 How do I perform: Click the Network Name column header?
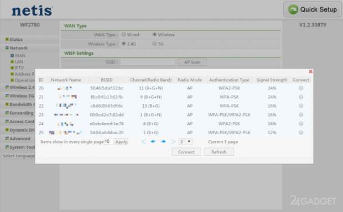tap(66, 80)
